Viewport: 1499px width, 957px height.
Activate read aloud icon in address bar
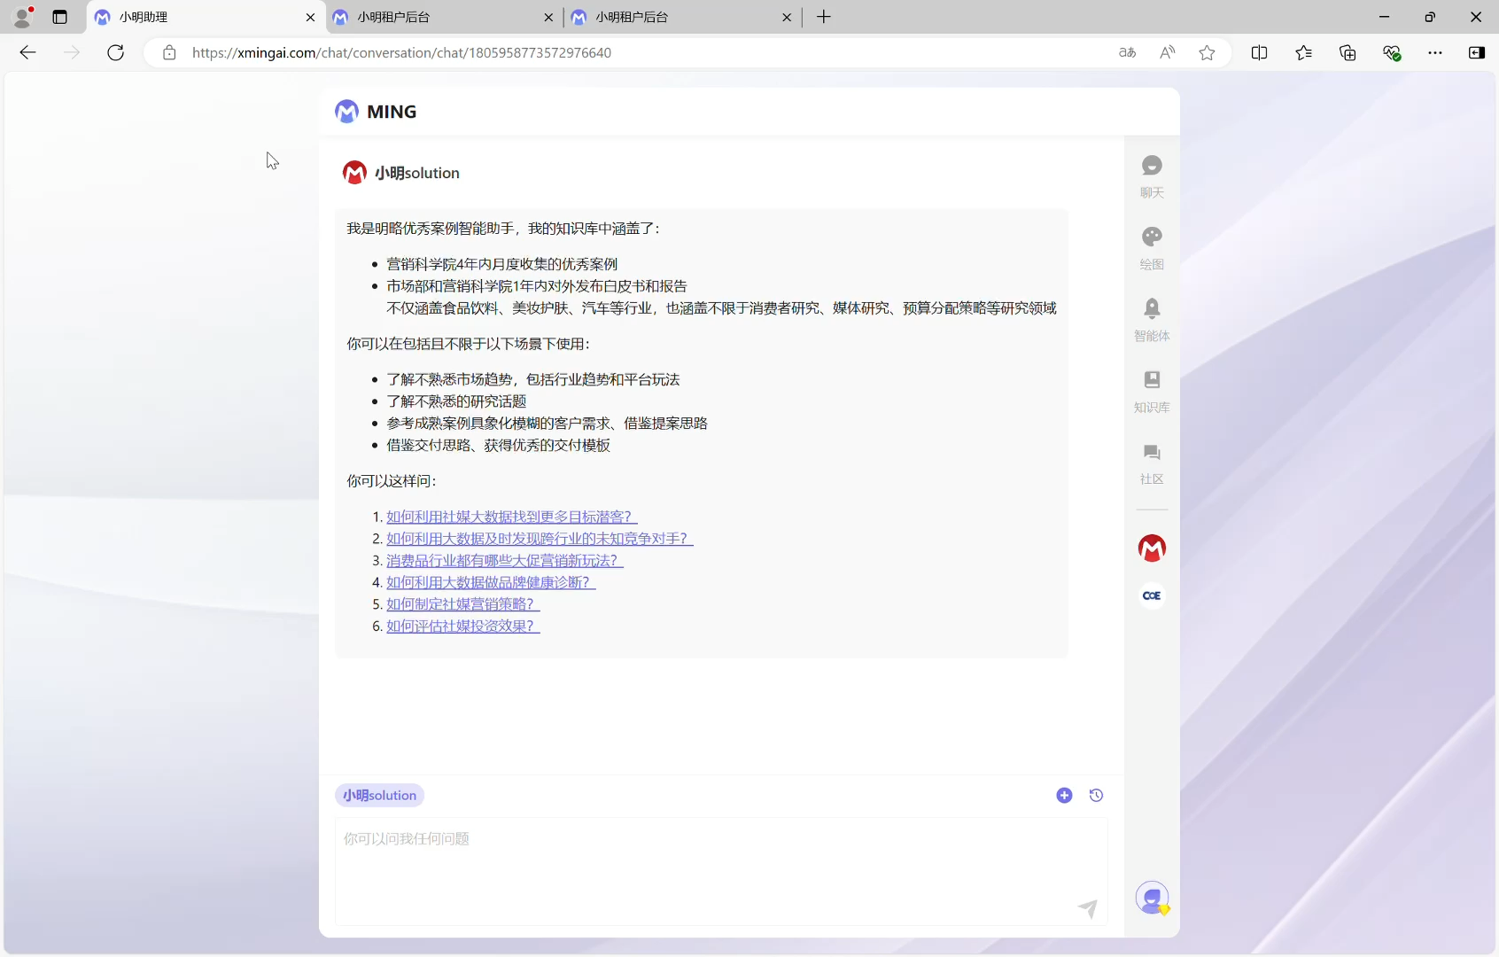tap(1168, 53)
